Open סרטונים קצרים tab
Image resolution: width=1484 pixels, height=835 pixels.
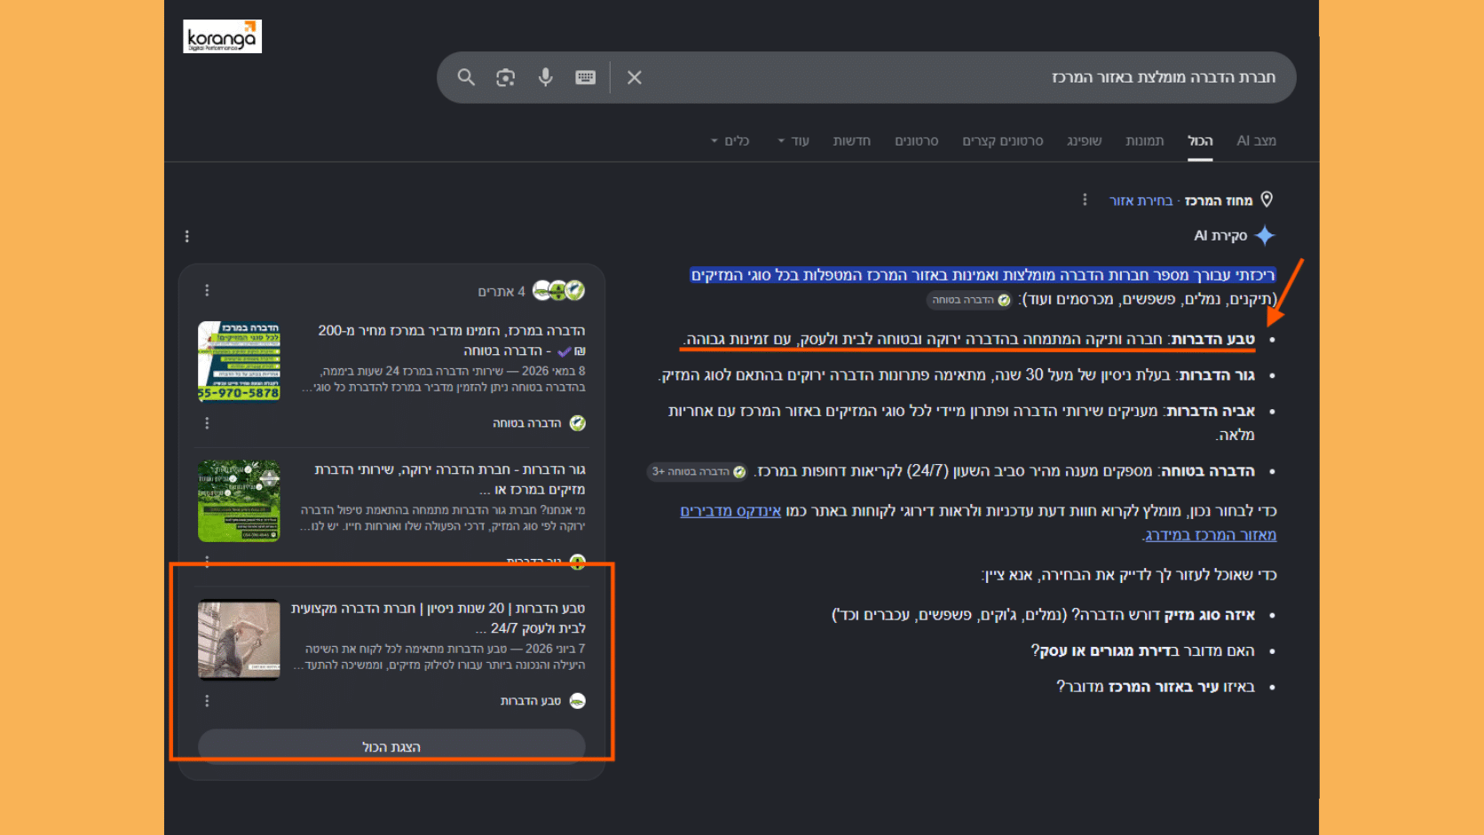click(1003, 140)
